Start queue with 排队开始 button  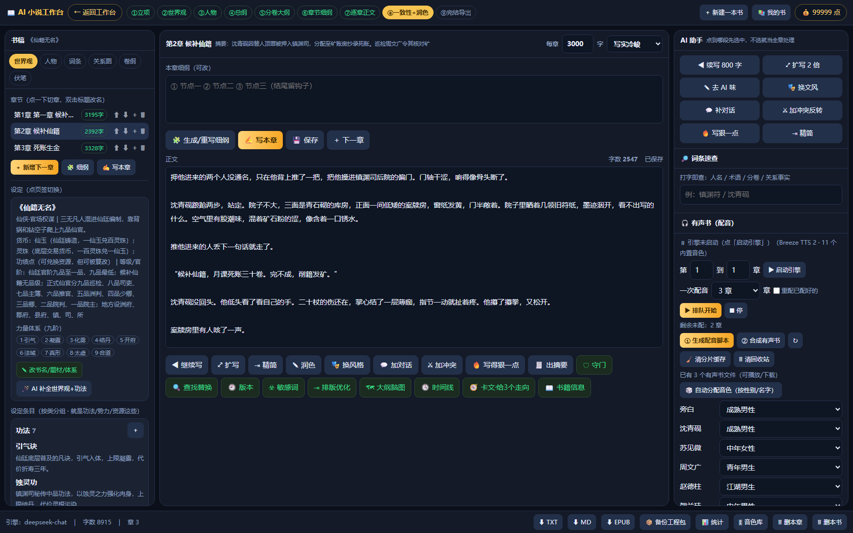click(x=700, y=310)
